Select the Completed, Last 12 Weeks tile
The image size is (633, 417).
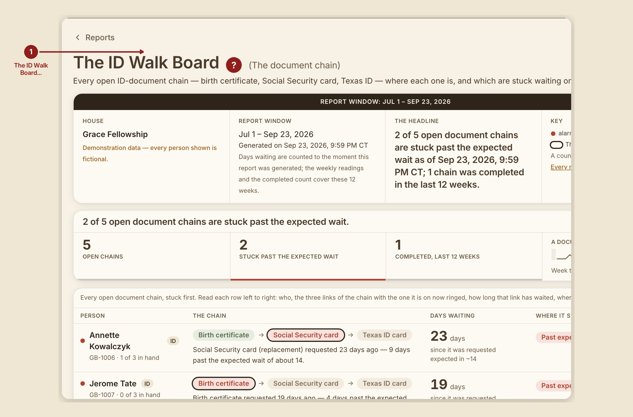(x=464, y=256)
